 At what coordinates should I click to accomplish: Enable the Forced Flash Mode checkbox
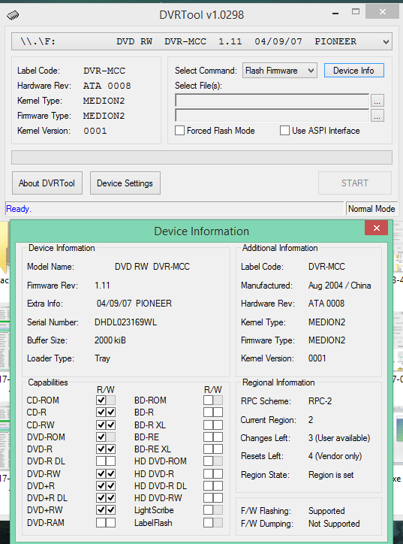179,131
